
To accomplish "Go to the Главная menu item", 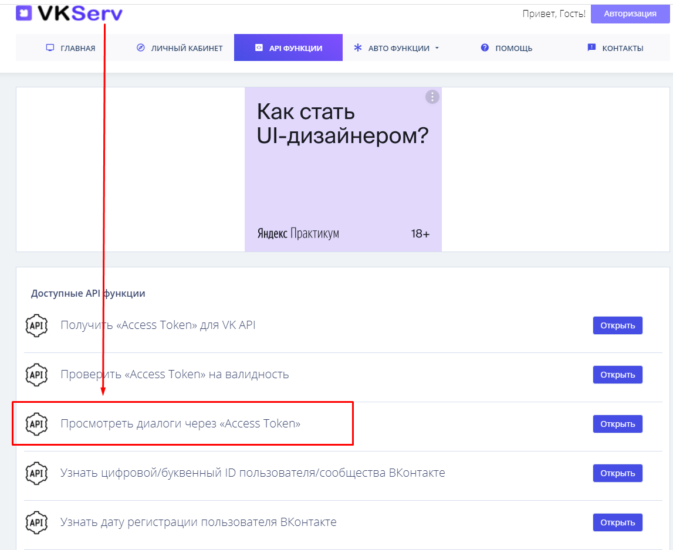I will 71,48.
